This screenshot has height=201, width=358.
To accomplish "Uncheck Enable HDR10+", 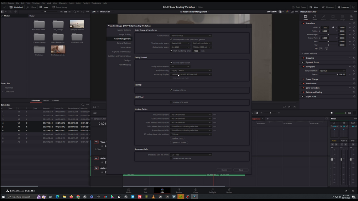I will tap(171, 90).
